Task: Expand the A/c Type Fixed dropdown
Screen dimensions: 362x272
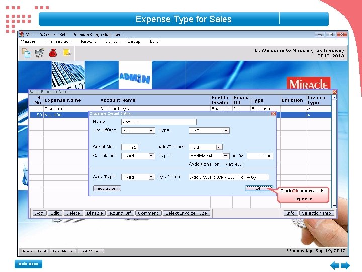Action: pos(151,177)
